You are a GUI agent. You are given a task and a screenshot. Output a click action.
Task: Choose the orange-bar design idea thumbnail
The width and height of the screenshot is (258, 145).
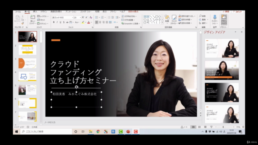(222, 70)
